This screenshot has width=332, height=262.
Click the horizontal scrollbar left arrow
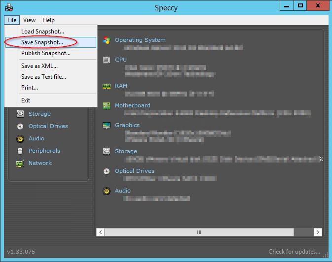(x=101, y=232)
